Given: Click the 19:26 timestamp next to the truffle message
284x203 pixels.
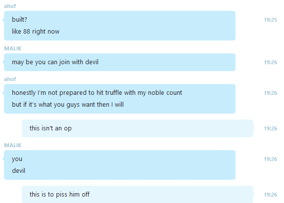Looking at the screenshot, I should pyautogui.click(x=270, y=93).
